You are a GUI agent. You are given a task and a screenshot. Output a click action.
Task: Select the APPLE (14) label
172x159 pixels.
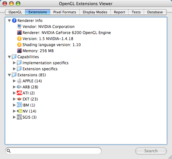tap(32, 81)
